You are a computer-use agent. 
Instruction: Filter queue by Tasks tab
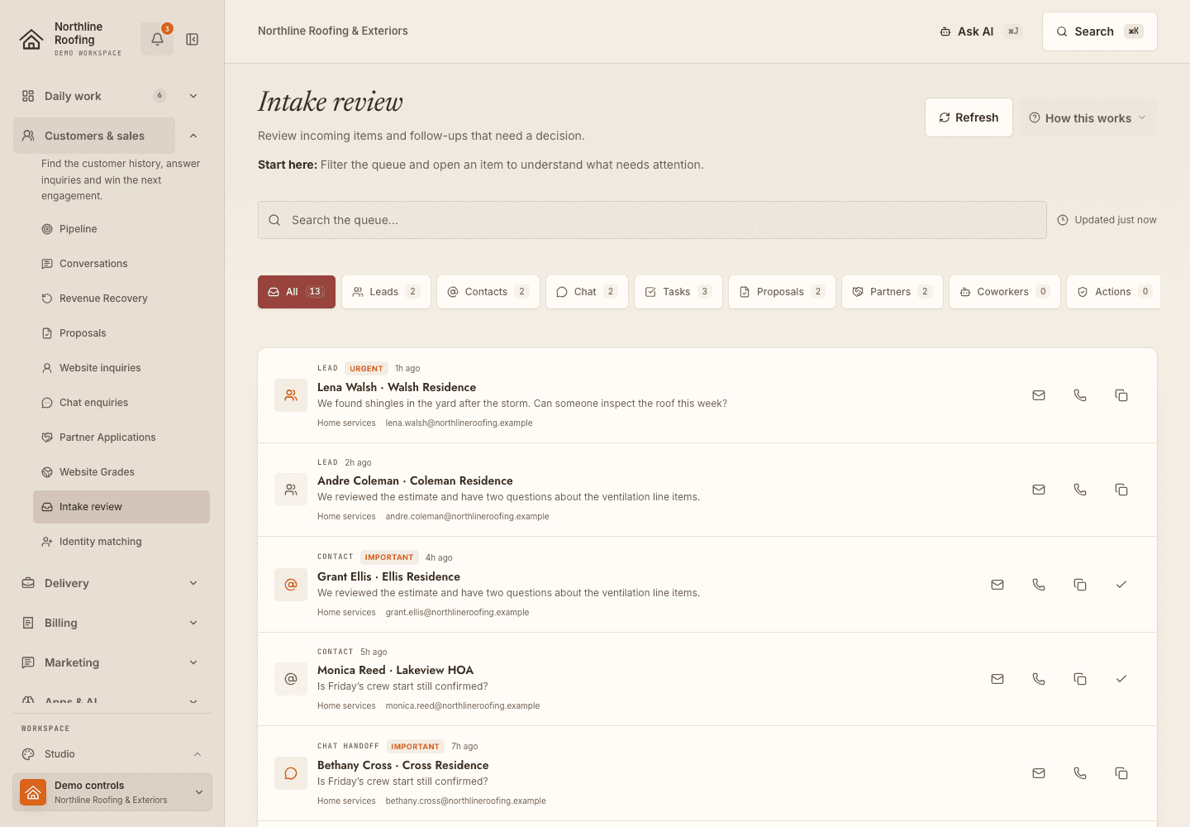point(678,292)
